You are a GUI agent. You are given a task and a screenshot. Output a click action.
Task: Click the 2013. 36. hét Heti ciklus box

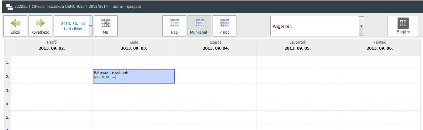(x=73, y=26)
